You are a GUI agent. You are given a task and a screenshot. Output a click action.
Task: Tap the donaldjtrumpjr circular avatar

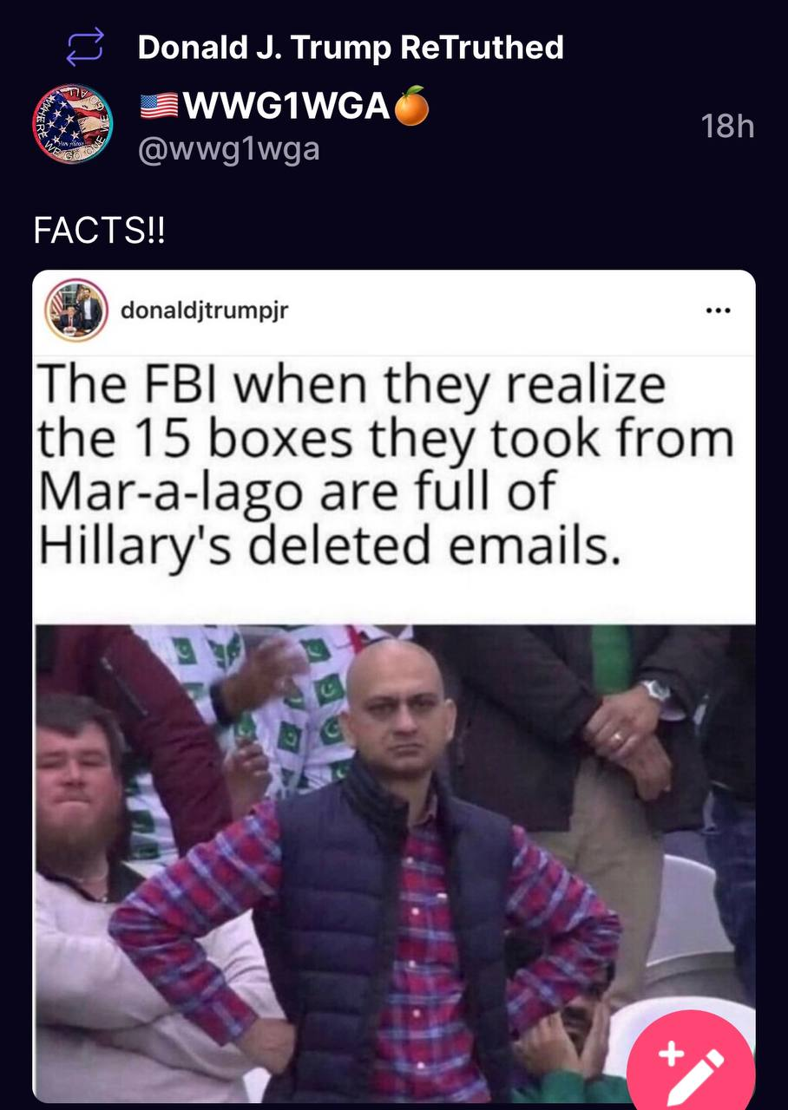[x=76, y=310]
